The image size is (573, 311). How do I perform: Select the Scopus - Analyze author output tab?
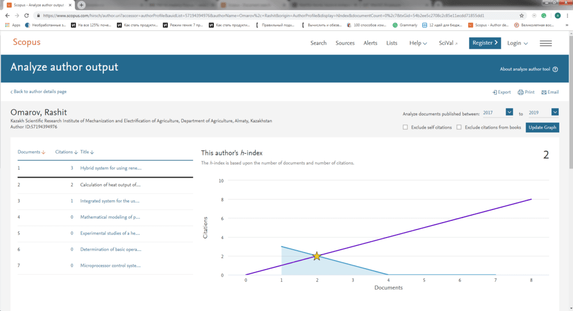(x=38, y=5)
